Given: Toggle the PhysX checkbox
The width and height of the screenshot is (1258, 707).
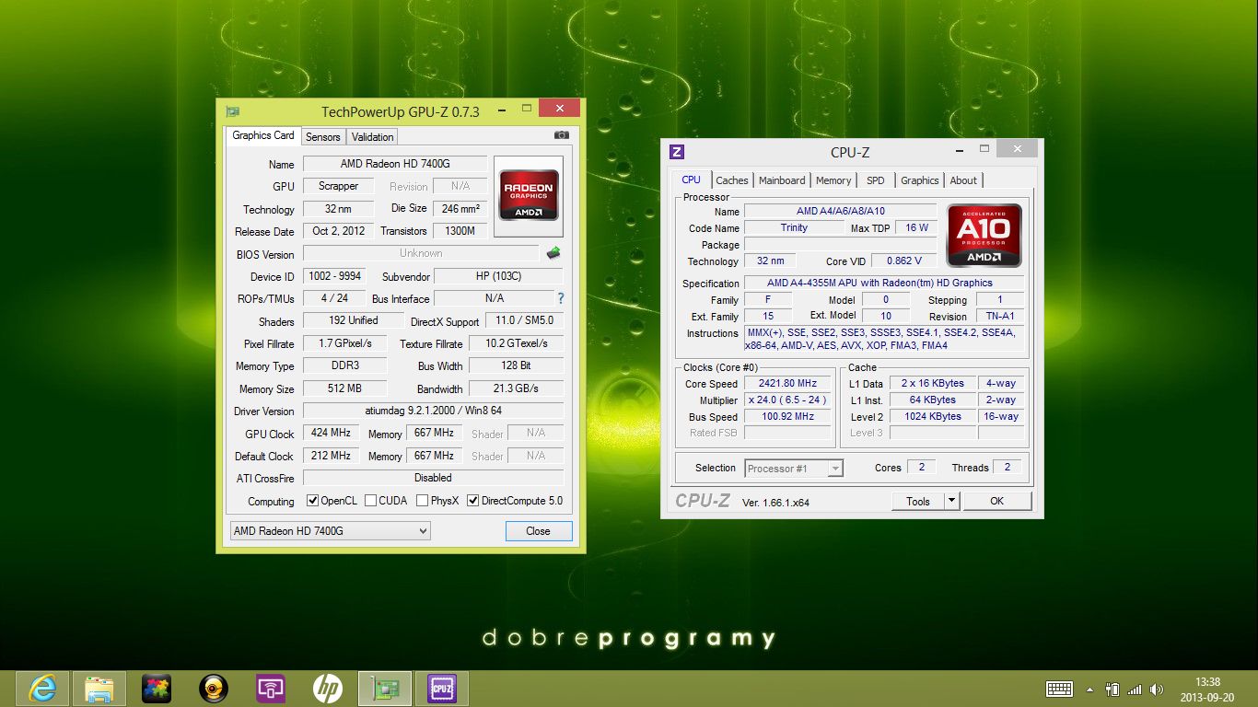Looking at the screenshot, I should (x=422, y=501).
